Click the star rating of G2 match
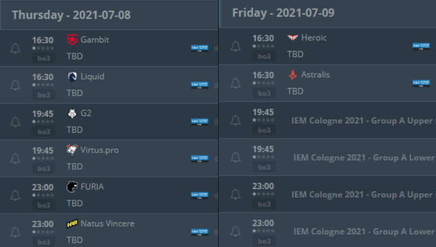 click(x=43, y=121)
